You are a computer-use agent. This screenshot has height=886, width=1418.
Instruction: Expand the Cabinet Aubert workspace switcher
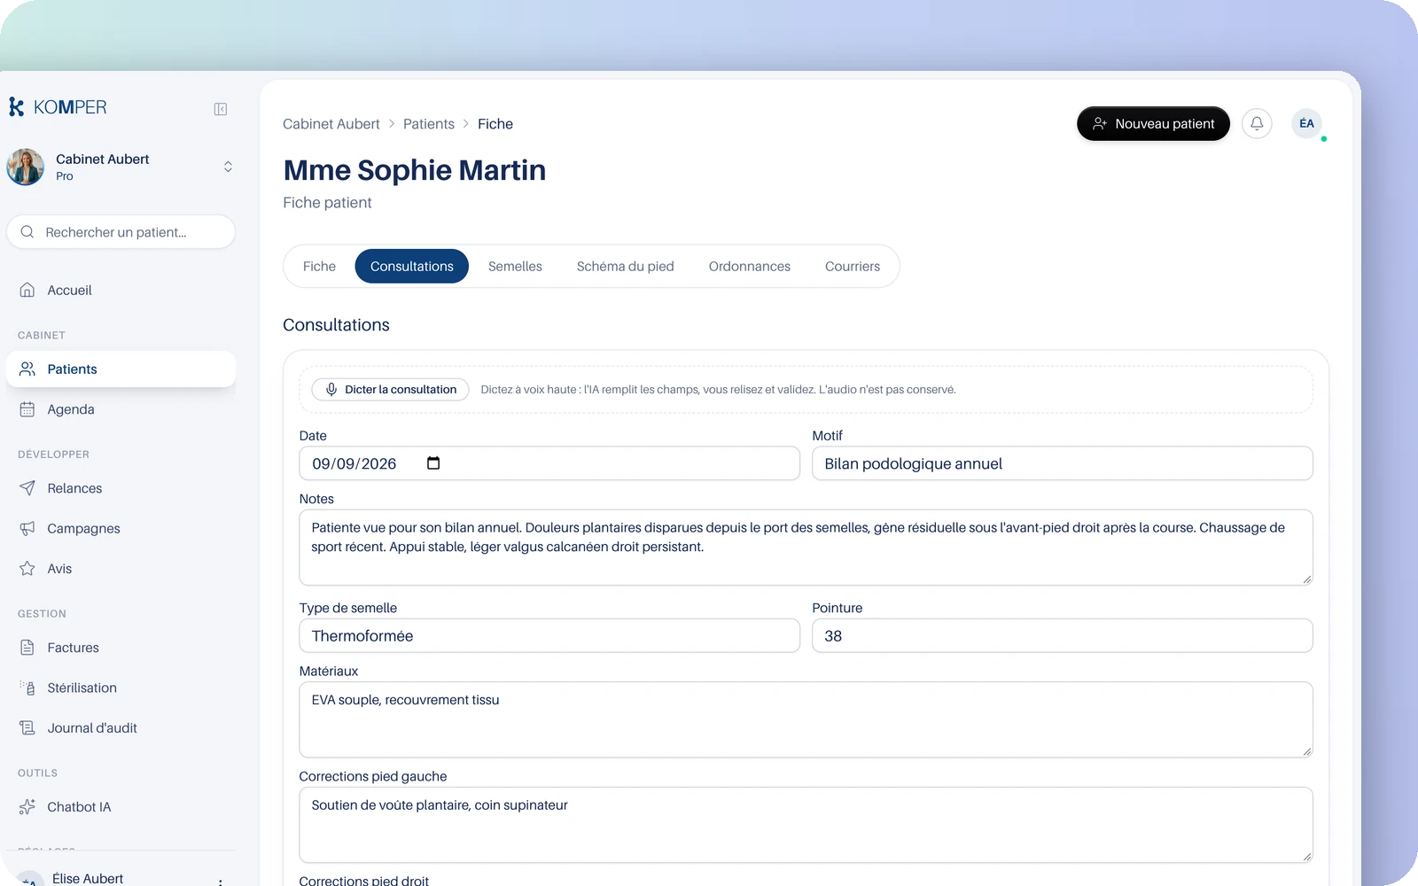point(228,167)
